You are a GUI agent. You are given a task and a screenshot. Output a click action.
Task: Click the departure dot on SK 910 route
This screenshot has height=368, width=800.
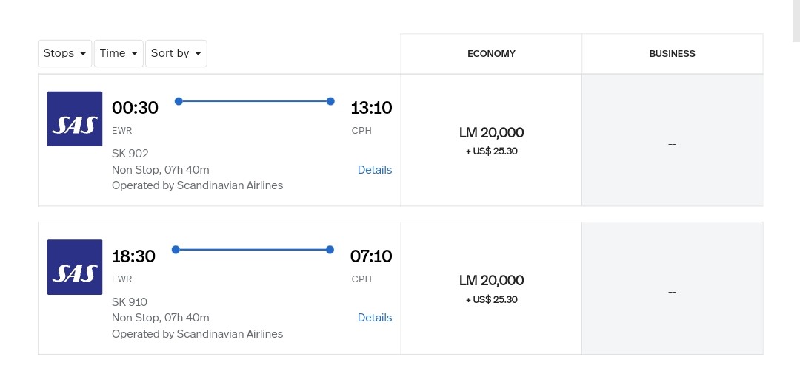click(x=176, y=250)
